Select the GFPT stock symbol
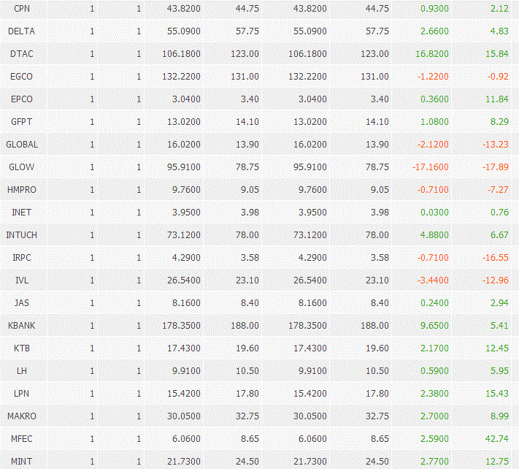Screen dimensions: 519x469 tap(21, 121)
